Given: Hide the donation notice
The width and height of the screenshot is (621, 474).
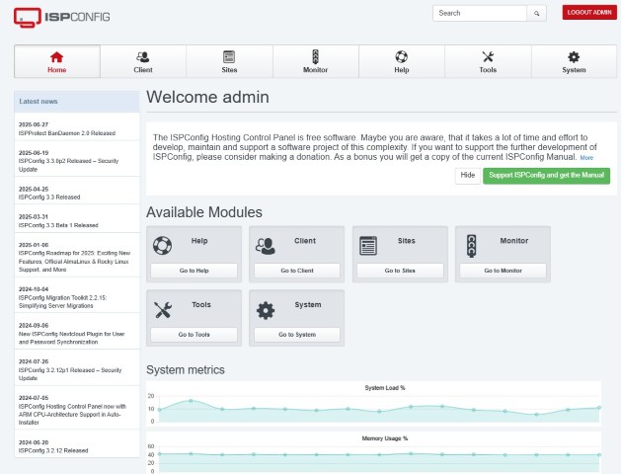Looking at the screenshot, I should pos(467,175).
